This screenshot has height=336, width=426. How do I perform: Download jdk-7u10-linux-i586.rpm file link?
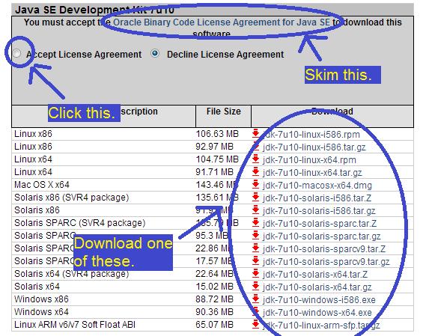311,135
